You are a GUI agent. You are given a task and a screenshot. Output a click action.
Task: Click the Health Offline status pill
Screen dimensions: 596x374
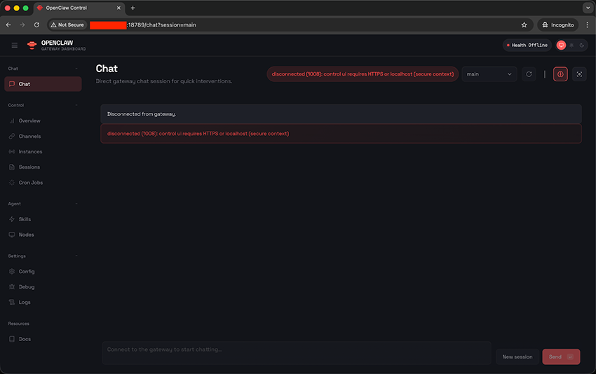(x=527, y=46)
